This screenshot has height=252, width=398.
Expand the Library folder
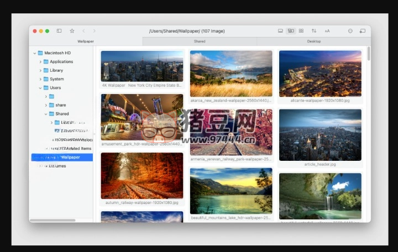(40, 71)
